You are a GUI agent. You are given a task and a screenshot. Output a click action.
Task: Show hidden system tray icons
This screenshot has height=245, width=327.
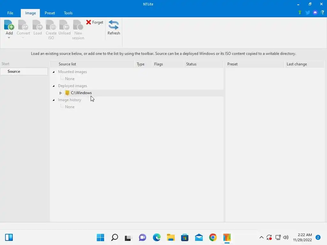pos(261,237)
